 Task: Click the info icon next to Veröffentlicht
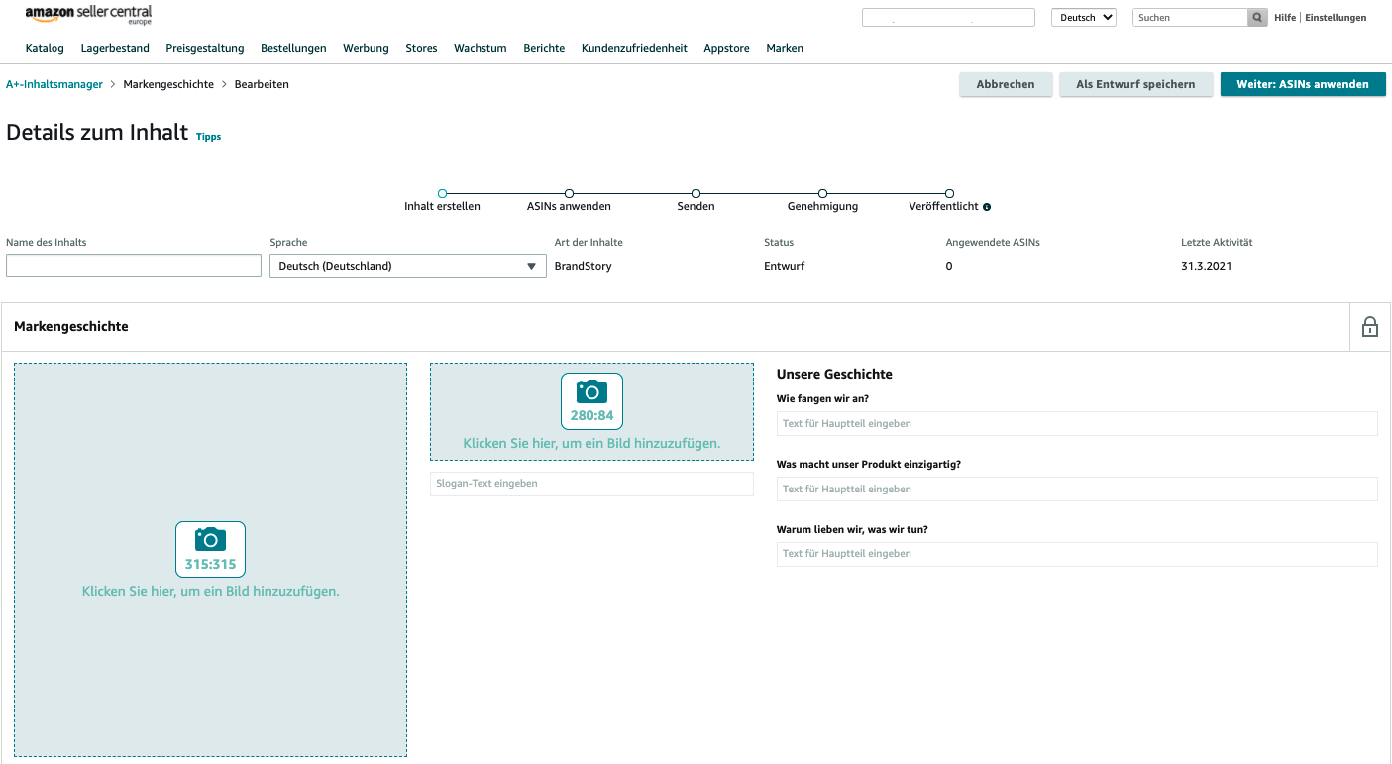pyautogui.click(x=987, y=207)
